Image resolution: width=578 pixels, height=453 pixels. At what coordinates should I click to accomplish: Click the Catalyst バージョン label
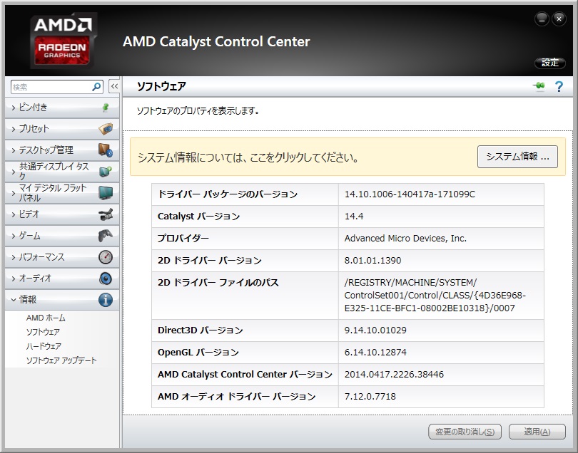(198, 217)
